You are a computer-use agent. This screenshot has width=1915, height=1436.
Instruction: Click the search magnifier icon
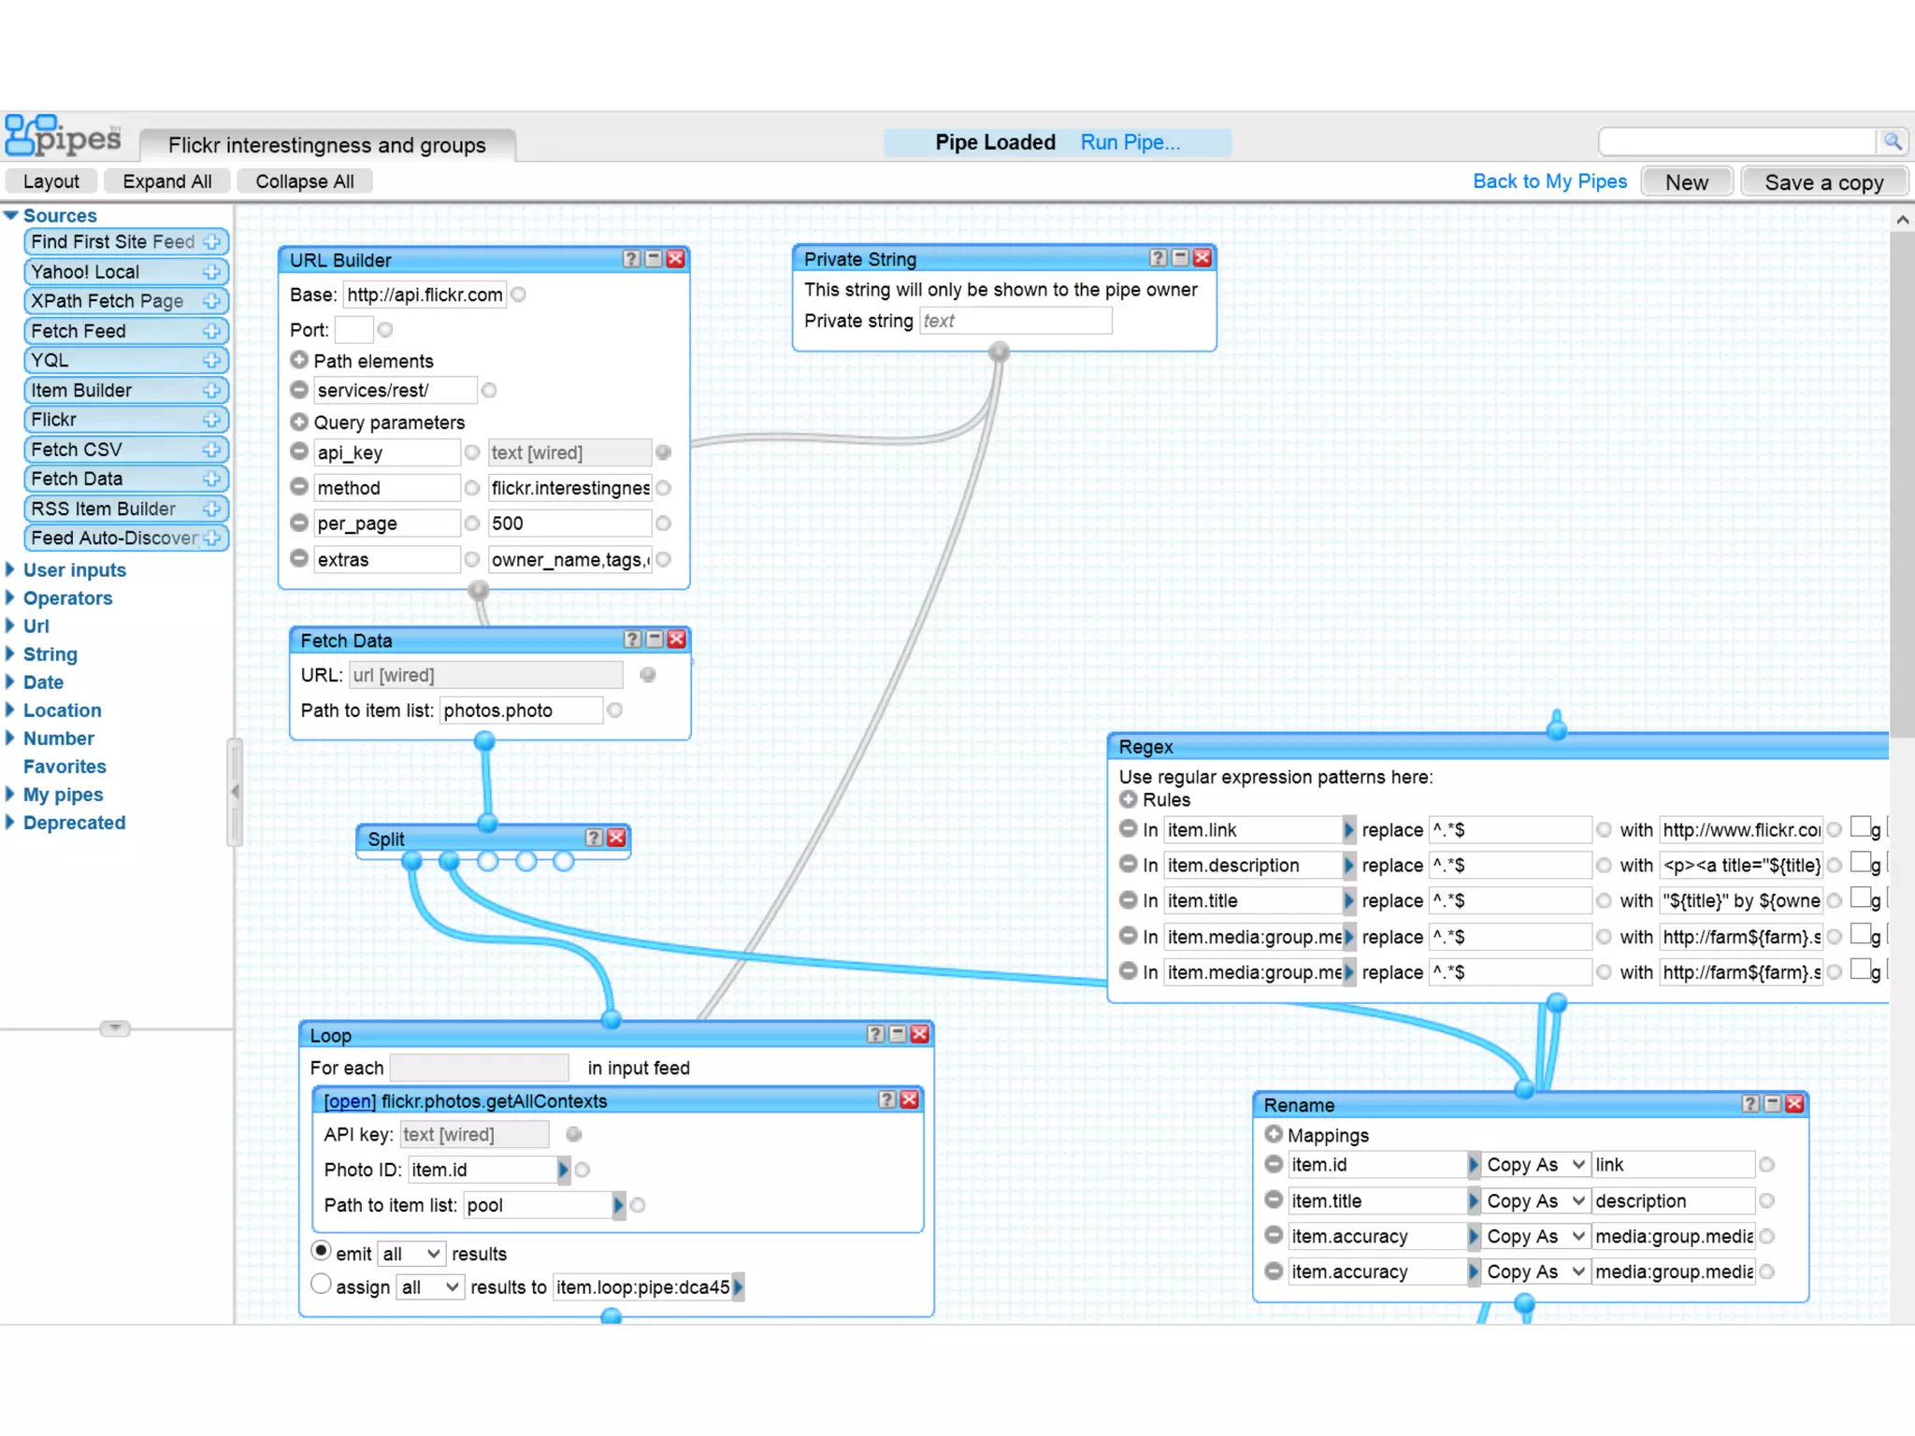(x=1892, y=142)
